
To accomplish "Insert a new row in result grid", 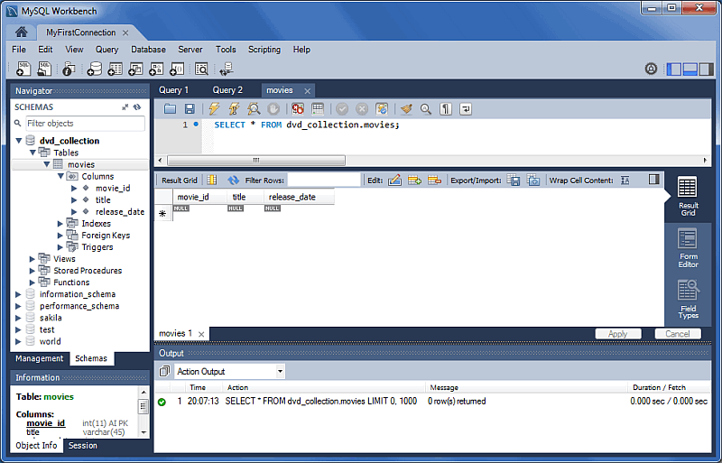I will point(414,181).
